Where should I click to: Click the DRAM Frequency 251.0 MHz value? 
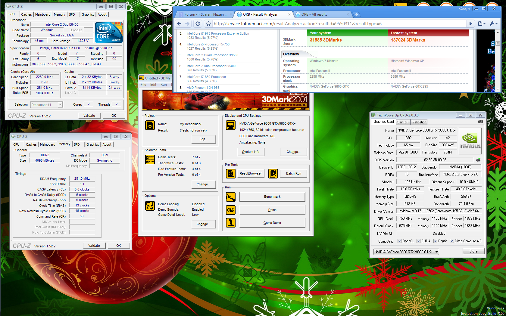(x=82, y=178)
